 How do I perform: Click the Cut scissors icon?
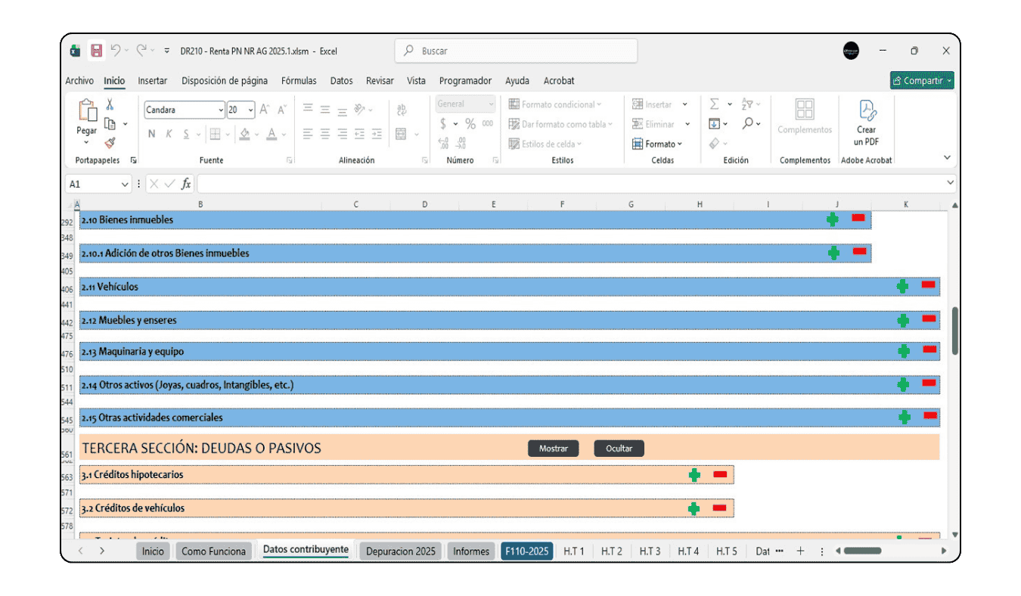point(110,104)
